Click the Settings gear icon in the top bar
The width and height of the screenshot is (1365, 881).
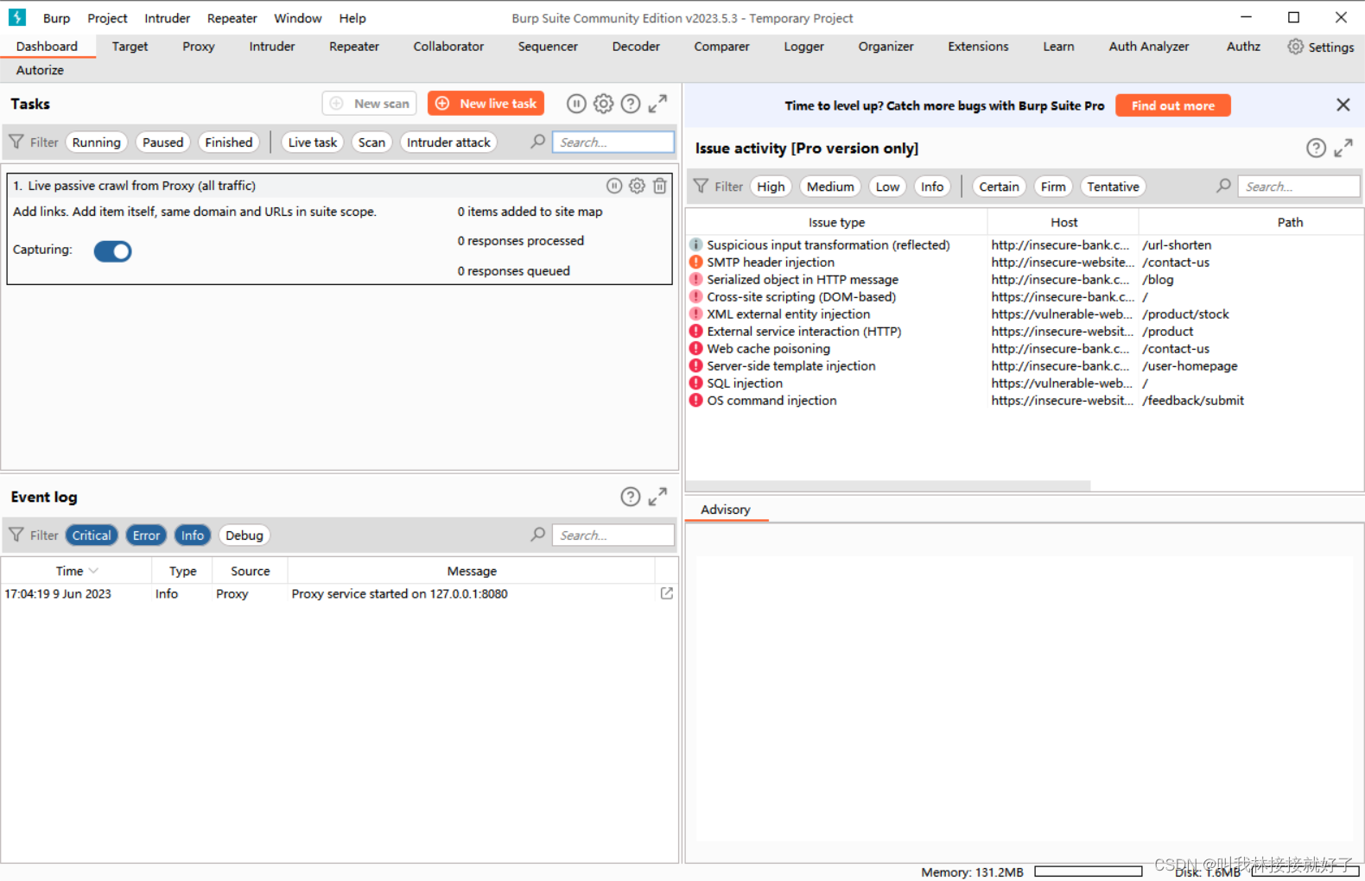coord(1296,47)
